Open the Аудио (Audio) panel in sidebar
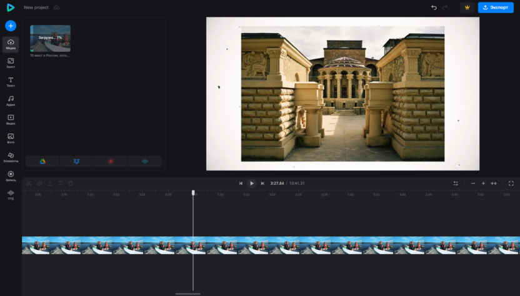The width and height of the screenshot is (520, 296). (11, 101)
